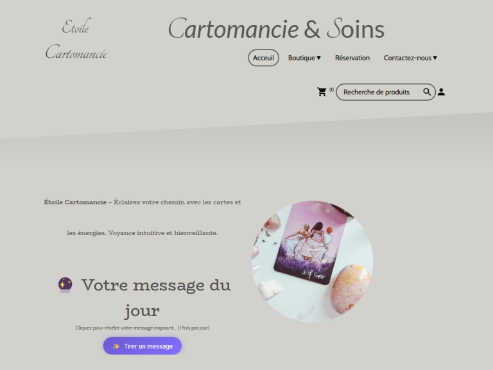
Task: Click the 3 of Cups card image
Action: tap(312, 261)
